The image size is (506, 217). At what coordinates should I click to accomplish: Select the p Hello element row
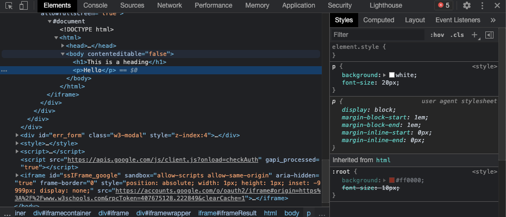point(161,70)
